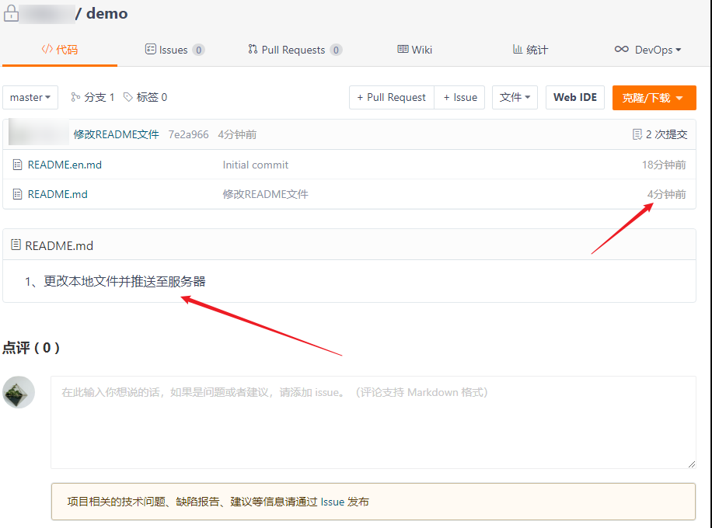Click the Issues tab checklist icon

click(150, 49)
